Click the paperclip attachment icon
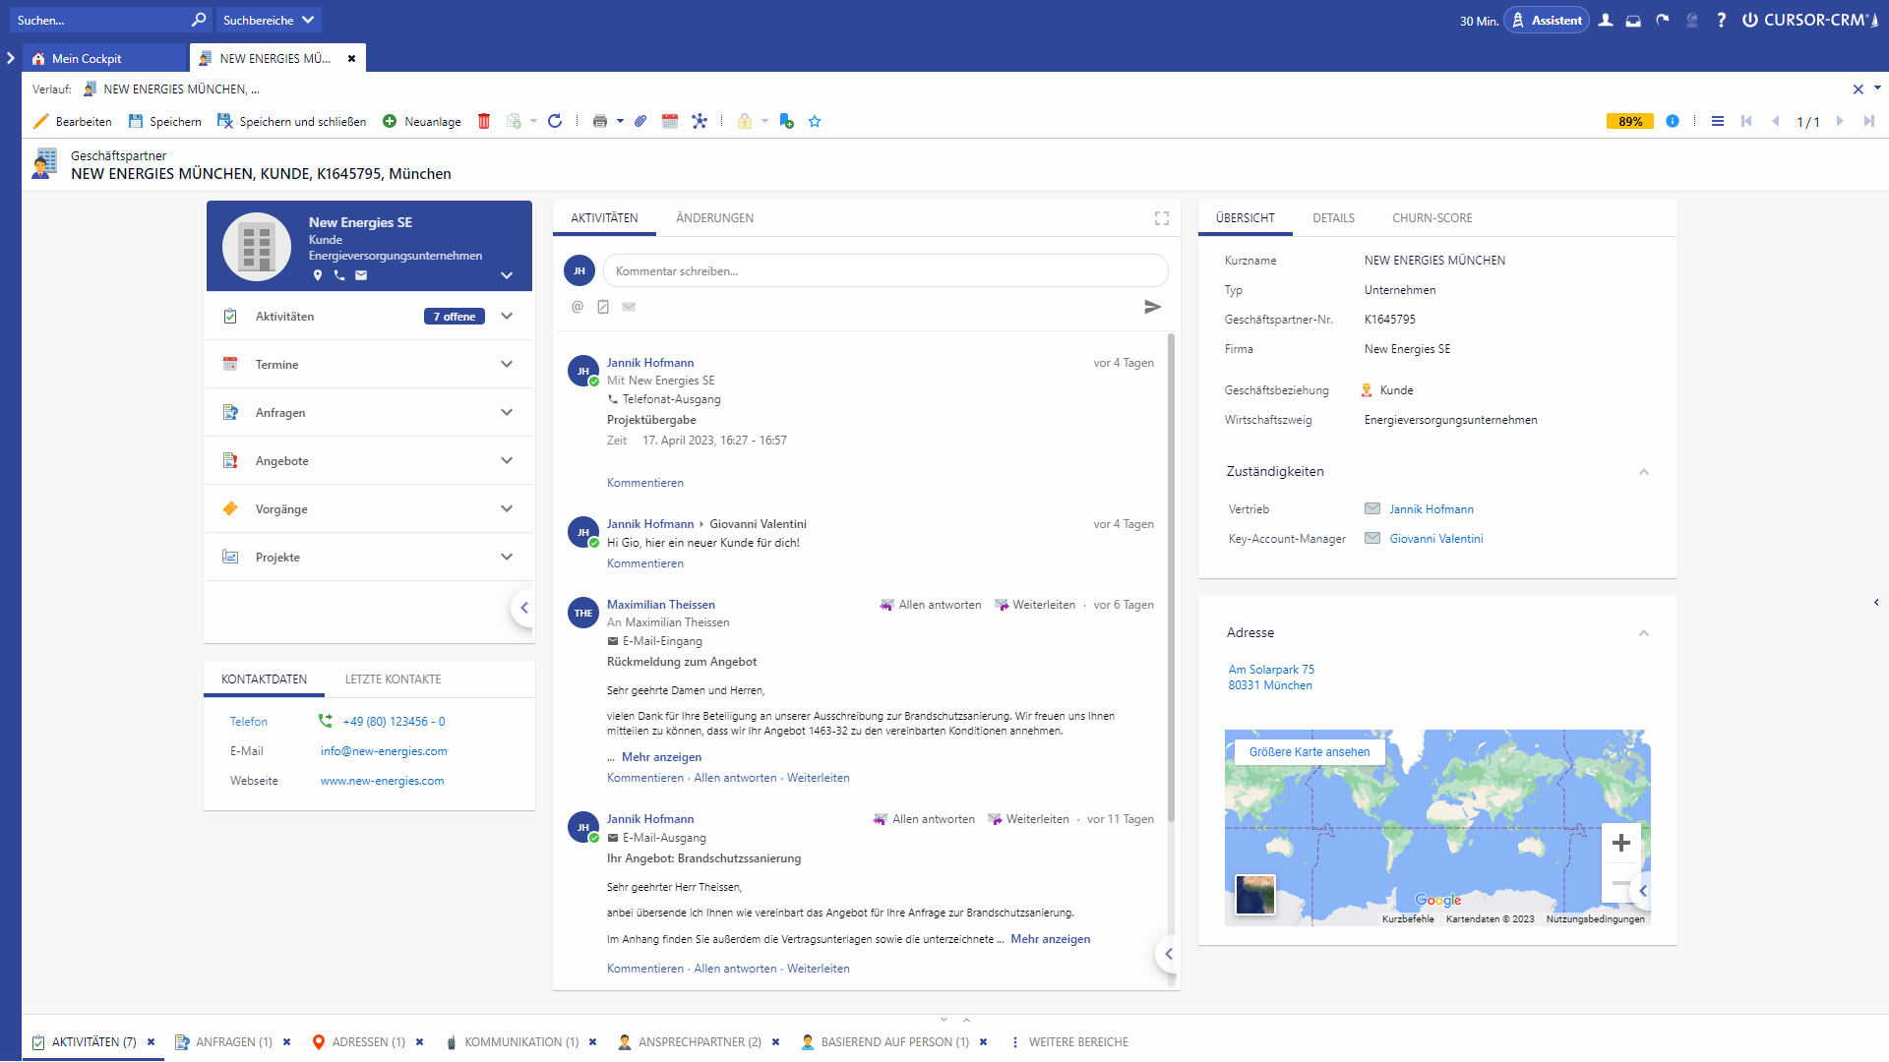This screenshot has width=1889, height=1062. 640,122
